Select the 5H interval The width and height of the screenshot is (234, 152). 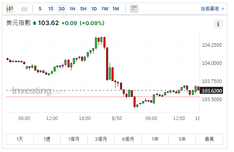click(83, 9)
